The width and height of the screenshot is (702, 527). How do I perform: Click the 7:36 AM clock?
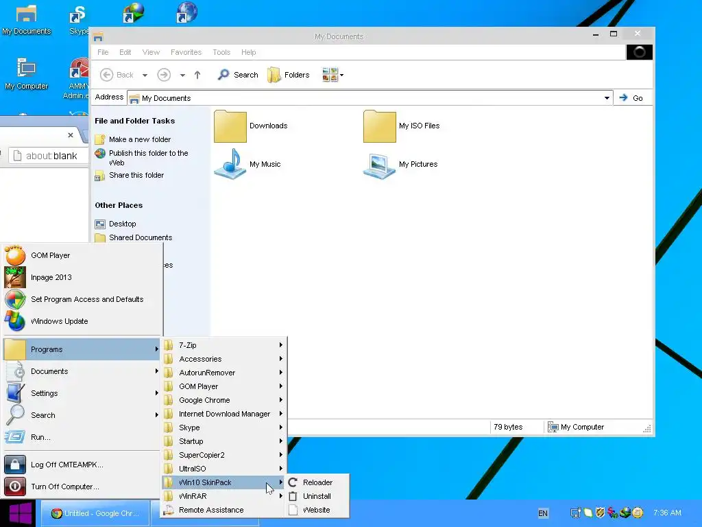click(667, 513)
